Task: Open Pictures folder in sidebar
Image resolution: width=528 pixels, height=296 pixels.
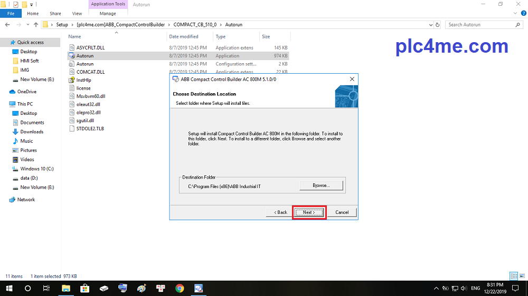Action: point(29,150)
